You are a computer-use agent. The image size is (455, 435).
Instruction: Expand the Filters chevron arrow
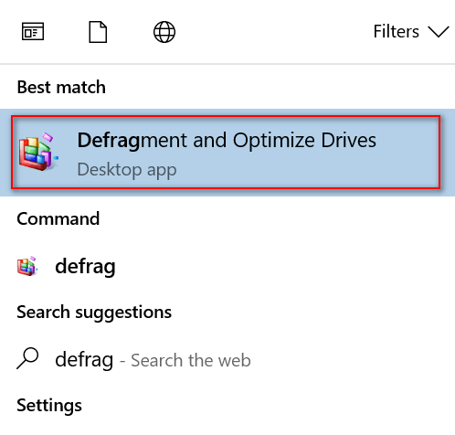click(439, 32)
